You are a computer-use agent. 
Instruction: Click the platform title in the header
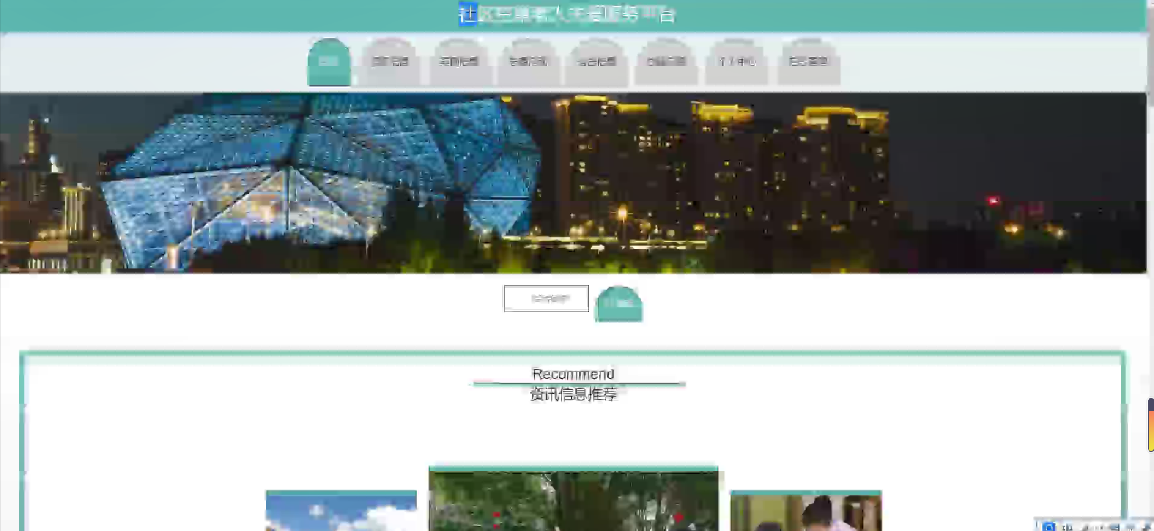[566, 14]
